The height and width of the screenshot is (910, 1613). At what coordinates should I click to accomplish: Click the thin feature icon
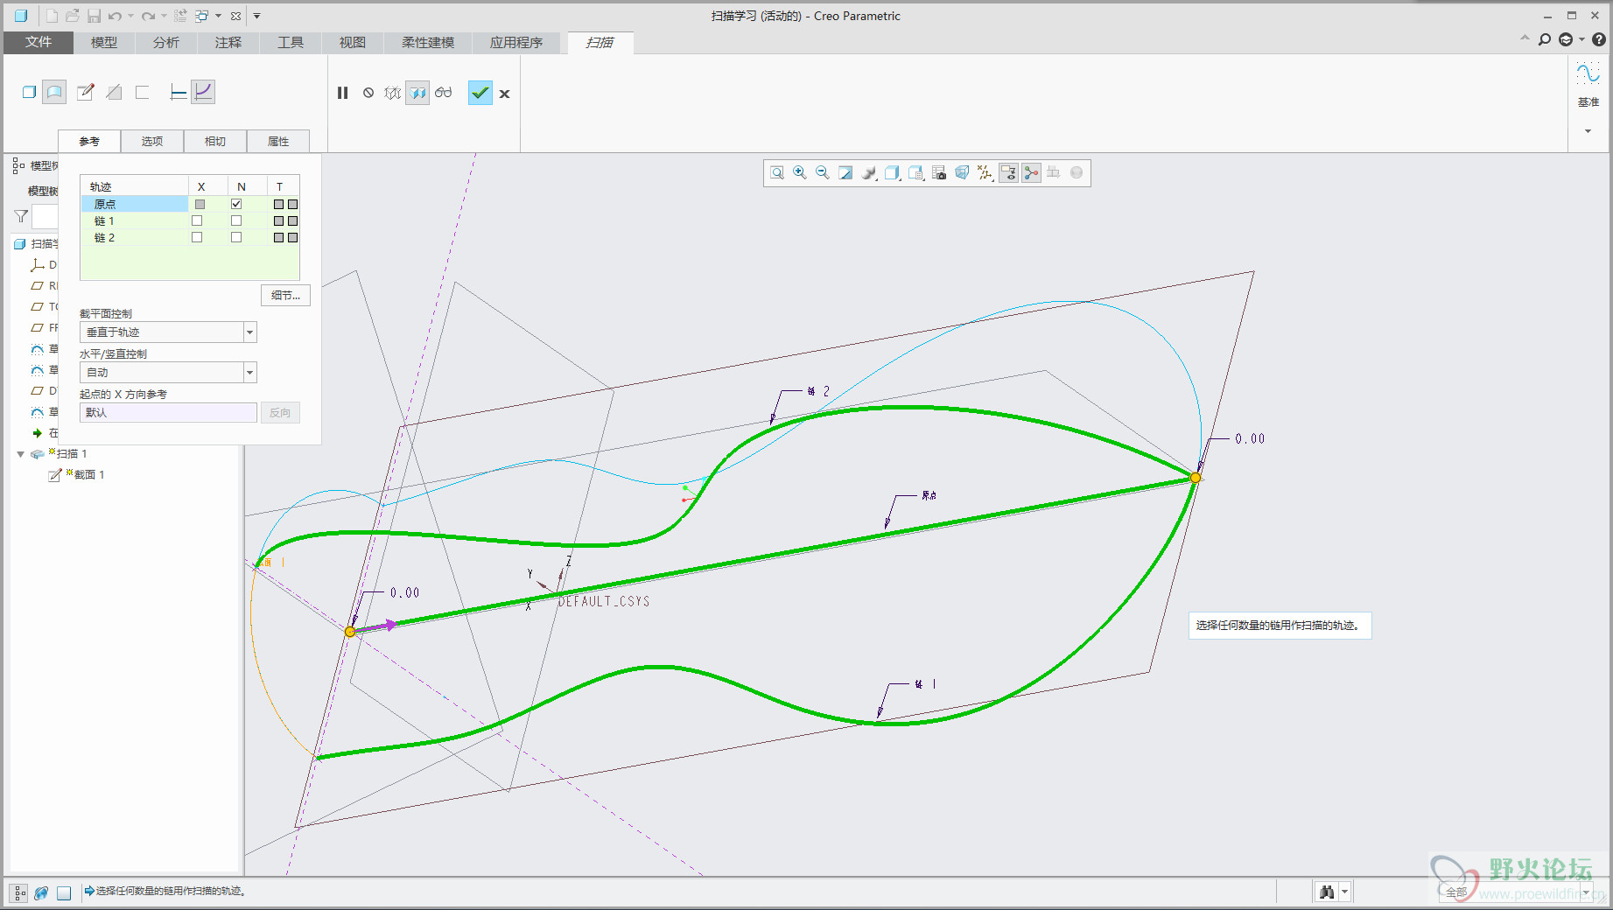[143, 92]
